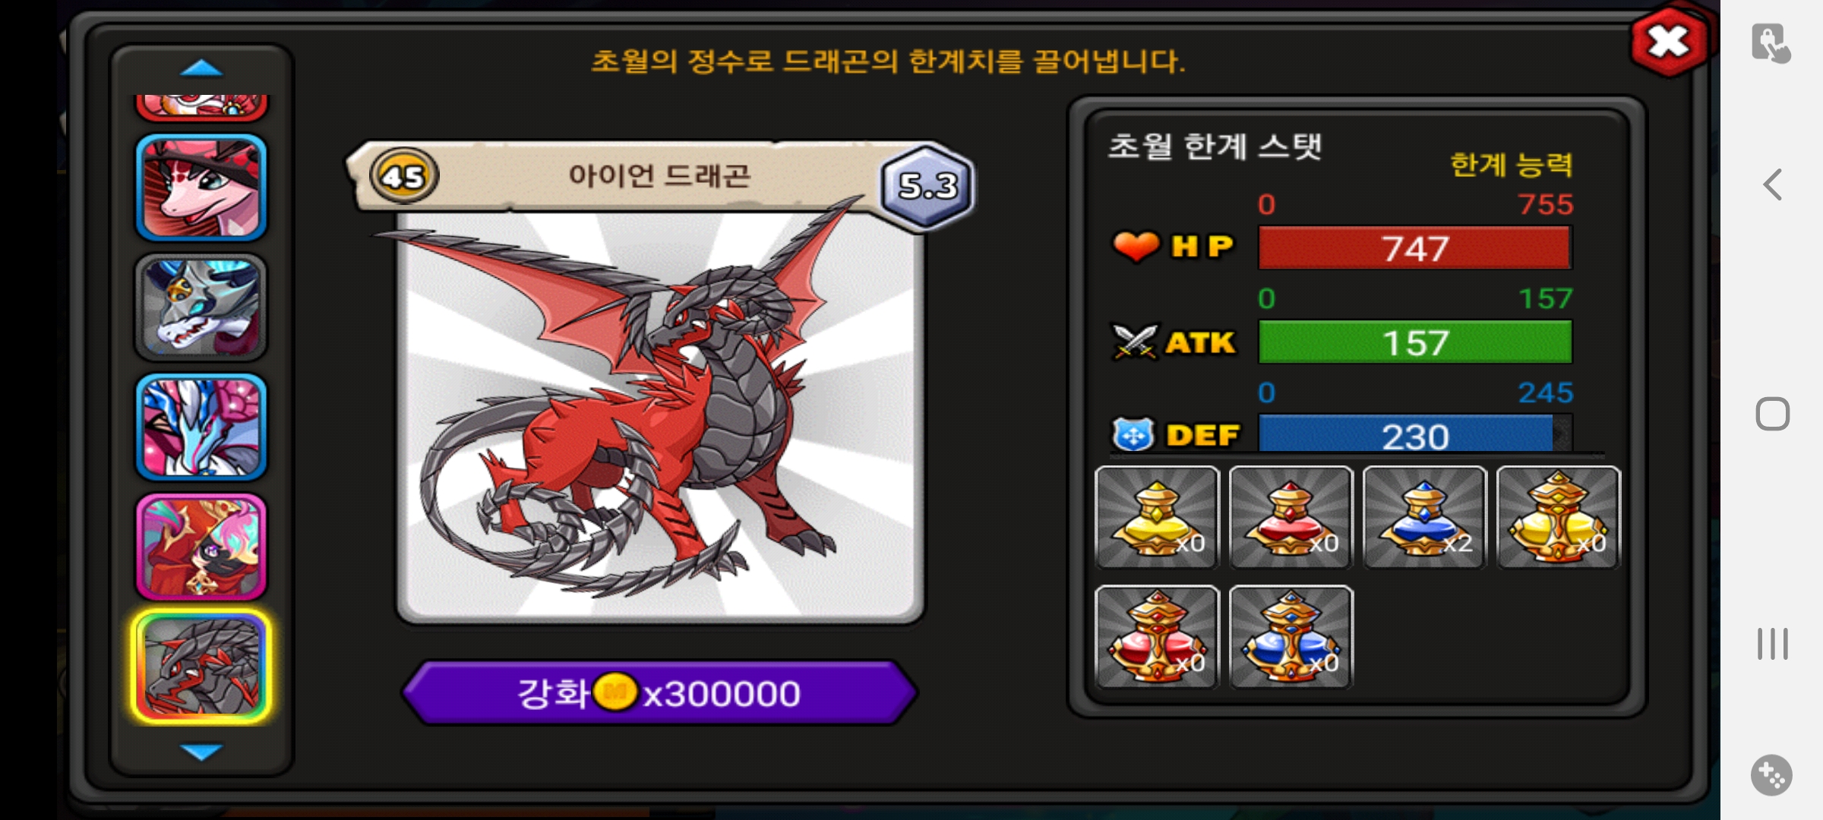Choose the pink dragon with red hat
Viewport: 1823px width, 820px height.
pyautogui.click(x=201, y=188)
